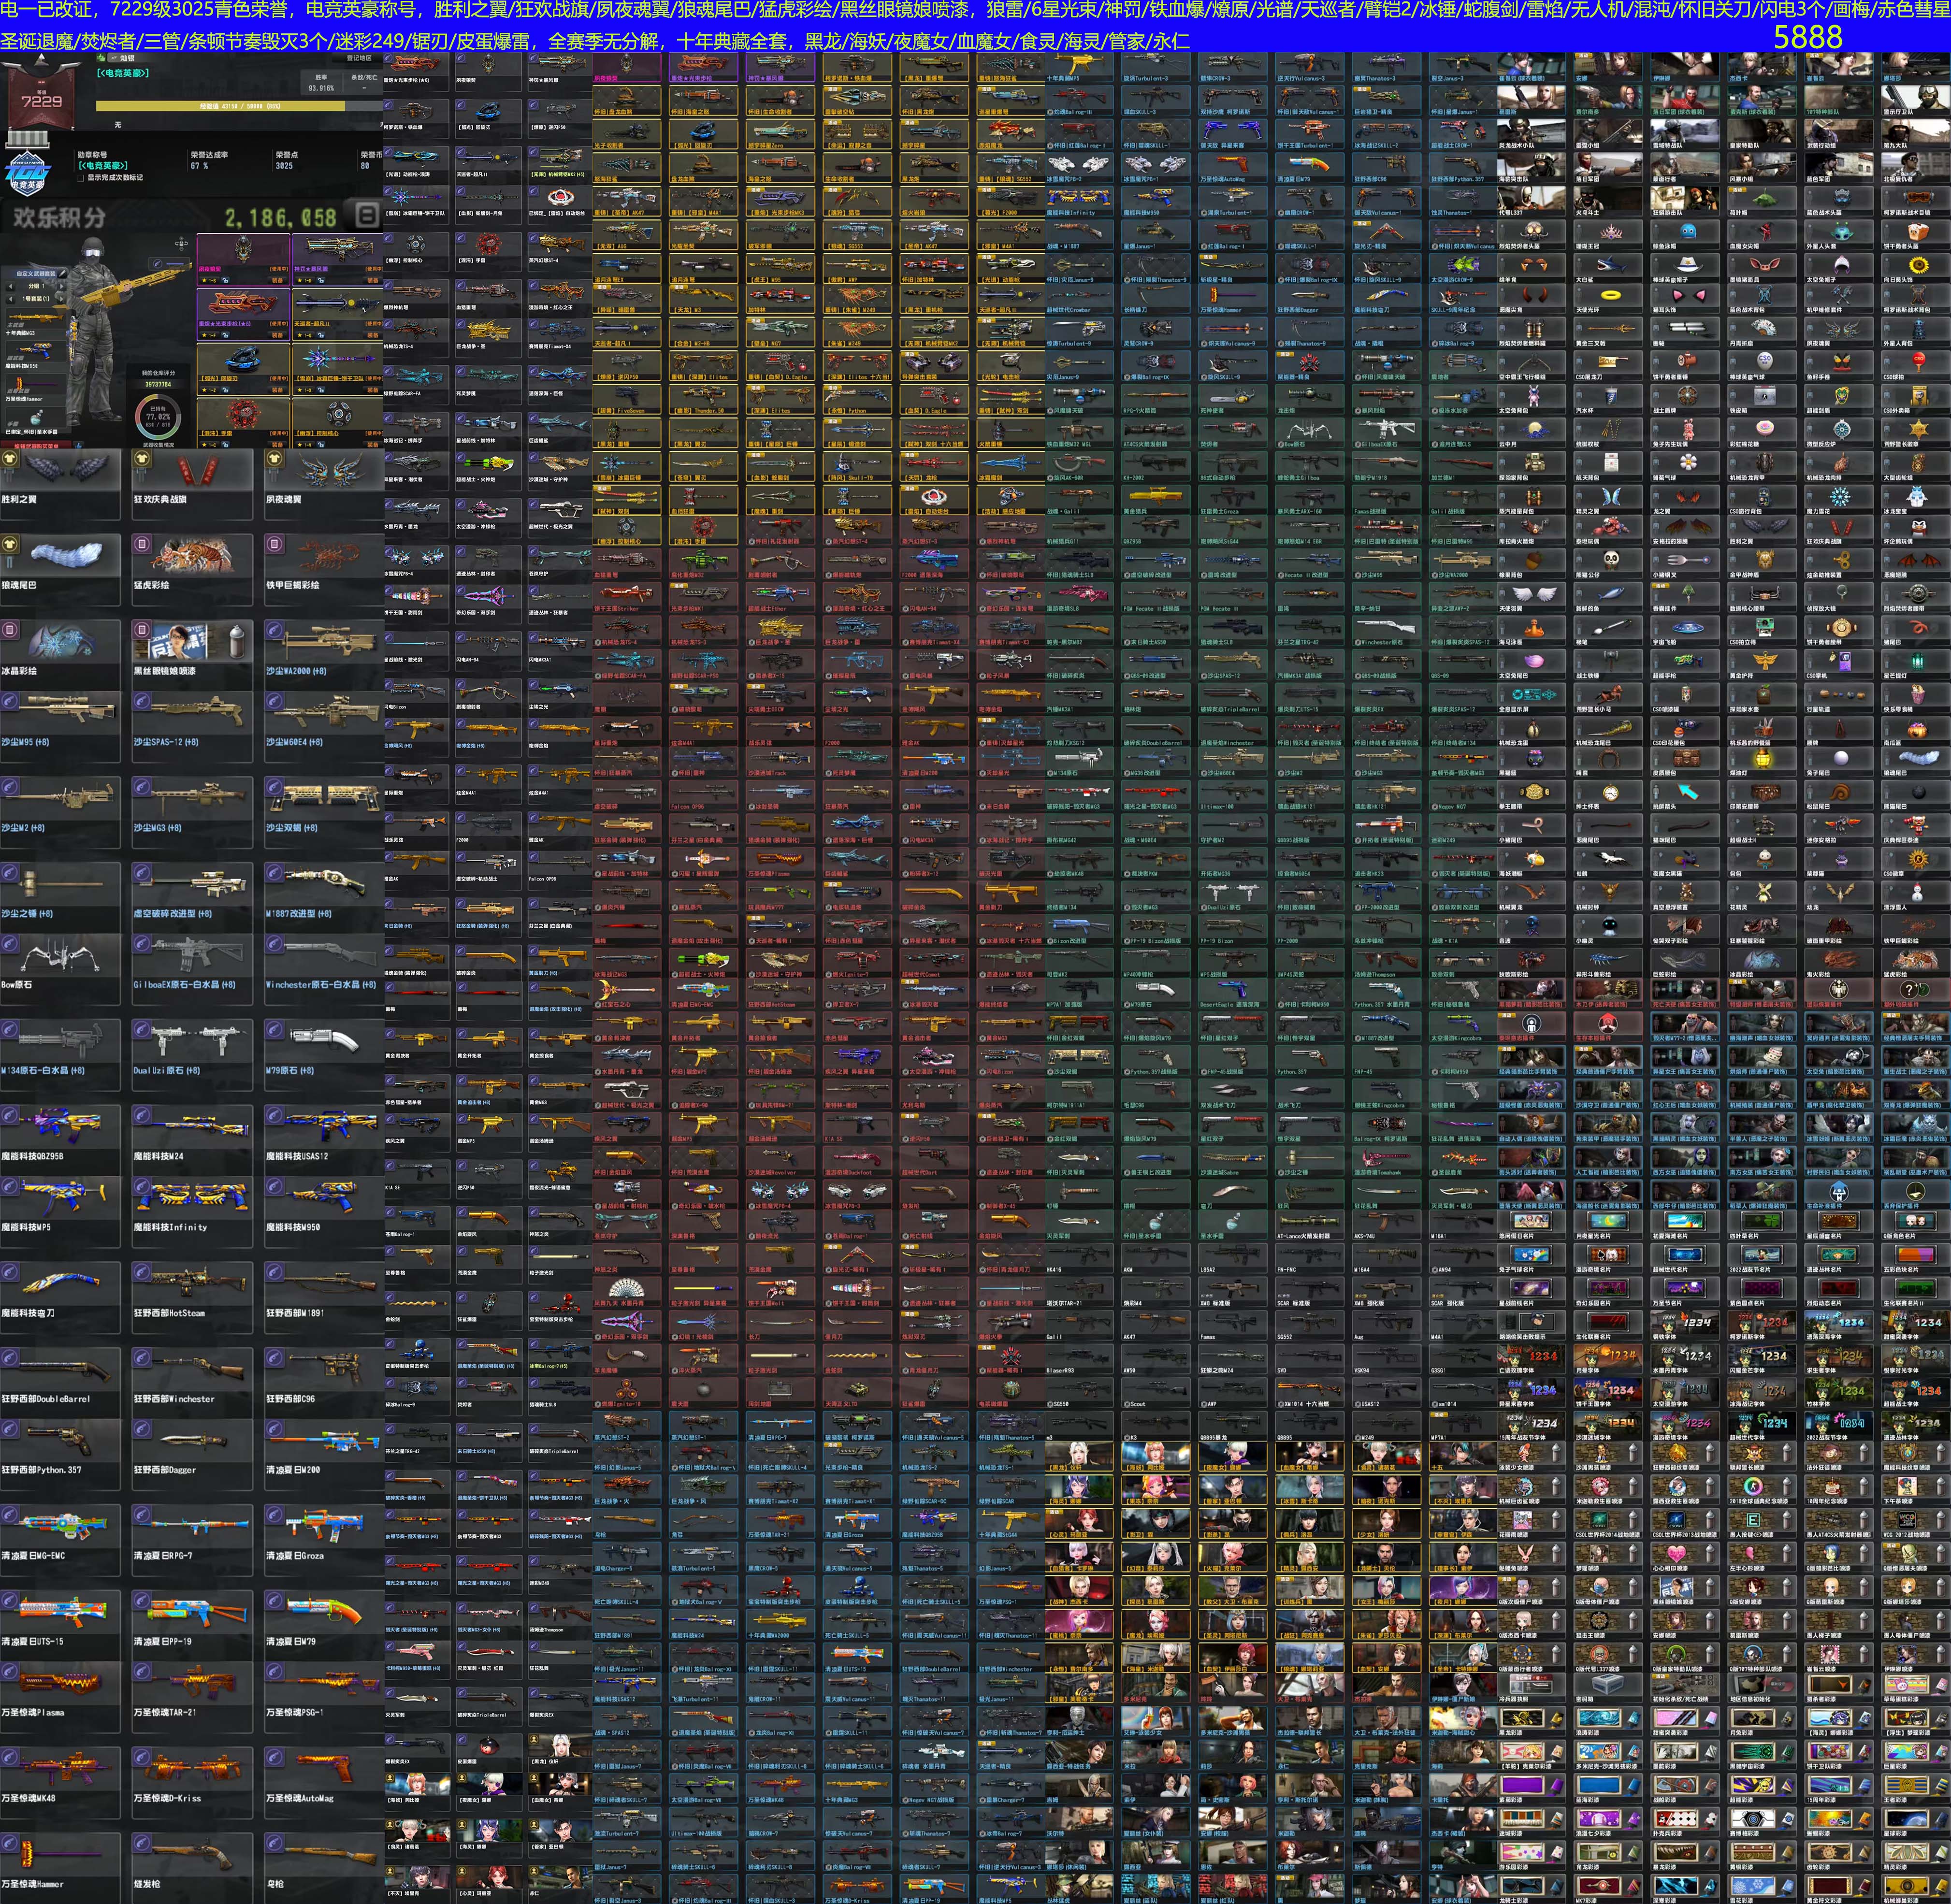Select the 沙尘M95 (+8) sniper
The image size is (1951, 1904).
coord(60,727)
